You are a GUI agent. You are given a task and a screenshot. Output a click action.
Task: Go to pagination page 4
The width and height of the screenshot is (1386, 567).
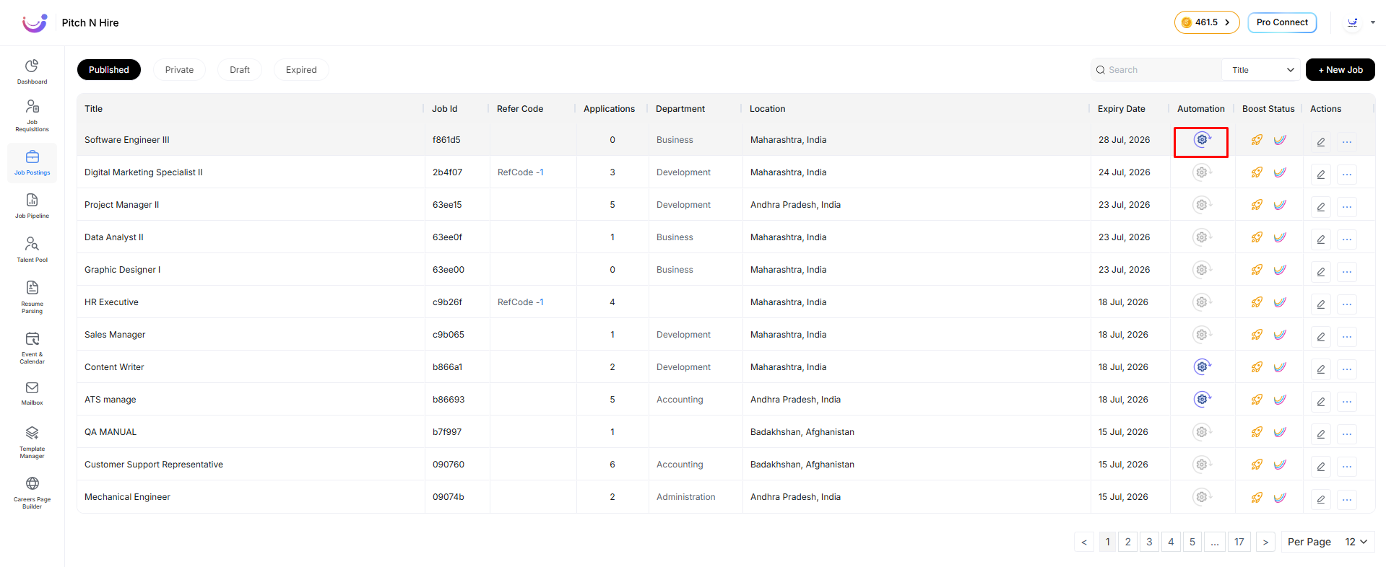[1171, 542]
